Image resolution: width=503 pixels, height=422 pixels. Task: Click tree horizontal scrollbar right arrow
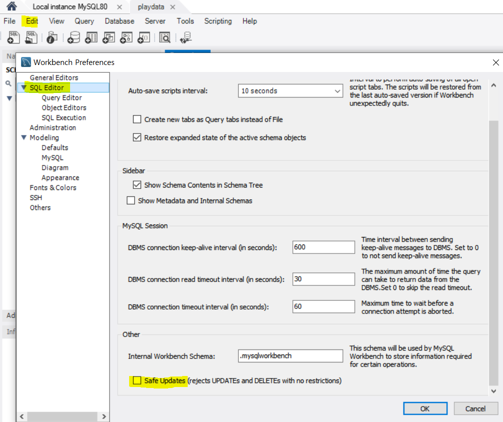click(104, 416)
